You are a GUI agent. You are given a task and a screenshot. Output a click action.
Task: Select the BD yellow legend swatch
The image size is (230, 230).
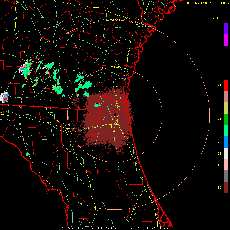[226, 108]
